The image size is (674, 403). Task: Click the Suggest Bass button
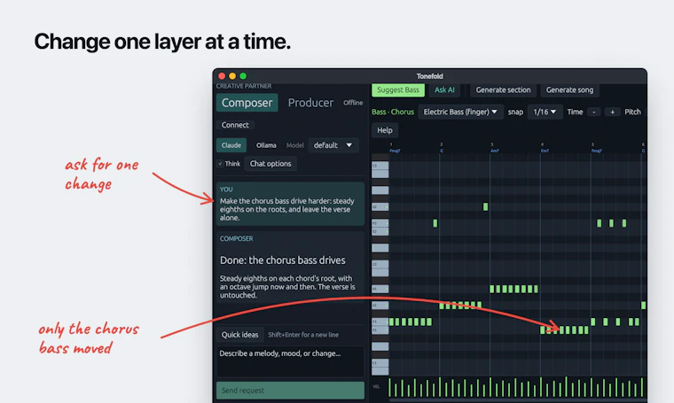click(x=398, y=89)
